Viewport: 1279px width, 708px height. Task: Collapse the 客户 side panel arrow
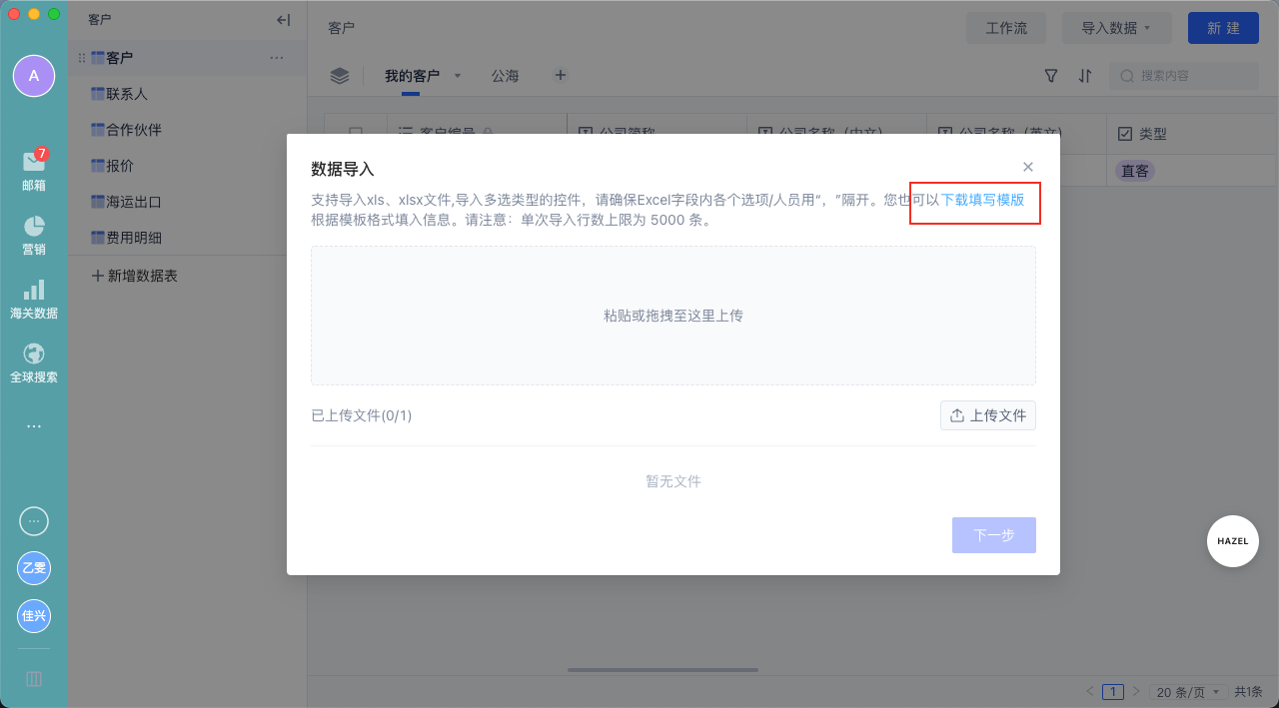(x=283, y=19)
